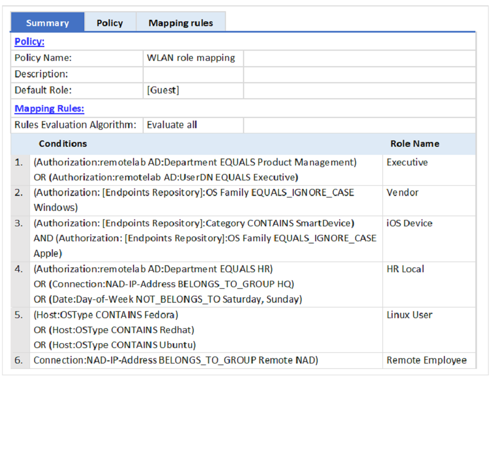Select the Remote Employee role cell

426,360
